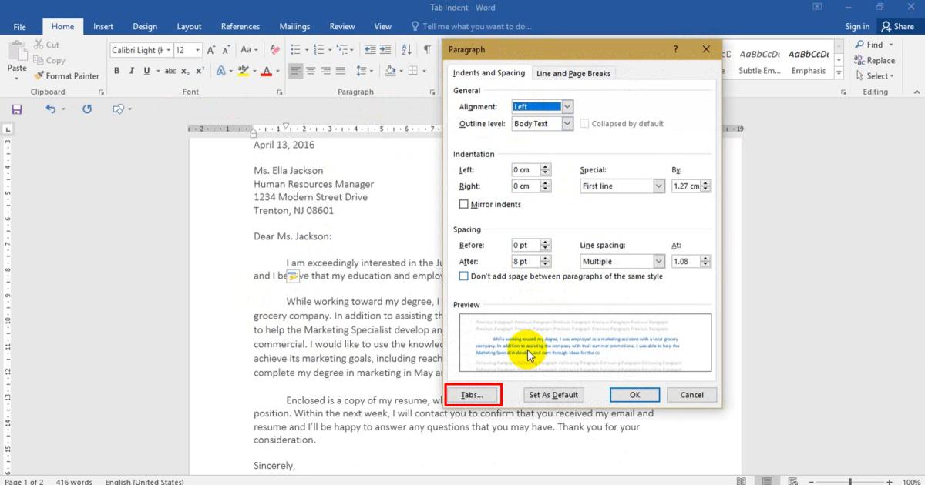
Task: Switch to the References ribbon tab
Action: [x=240, y=27]
